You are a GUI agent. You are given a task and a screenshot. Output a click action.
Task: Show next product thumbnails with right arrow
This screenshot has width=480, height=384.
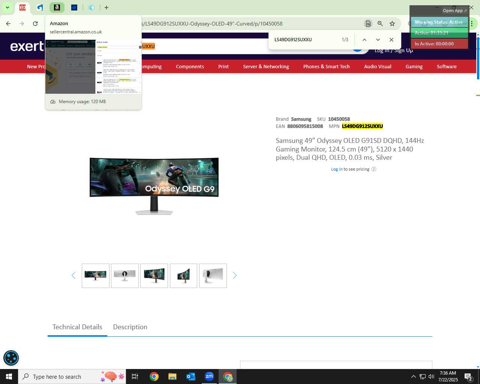coord(235,276)
